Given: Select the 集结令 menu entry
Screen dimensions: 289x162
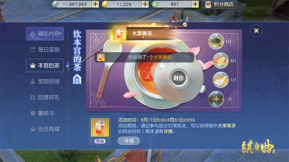Looking at the screenshot, I should (45, 113).
